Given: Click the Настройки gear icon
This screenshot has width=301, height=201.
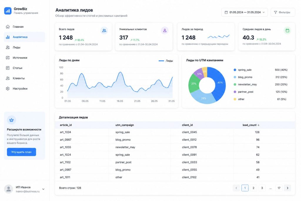Looking at the screenshot, I should click(x=8, y=89).
